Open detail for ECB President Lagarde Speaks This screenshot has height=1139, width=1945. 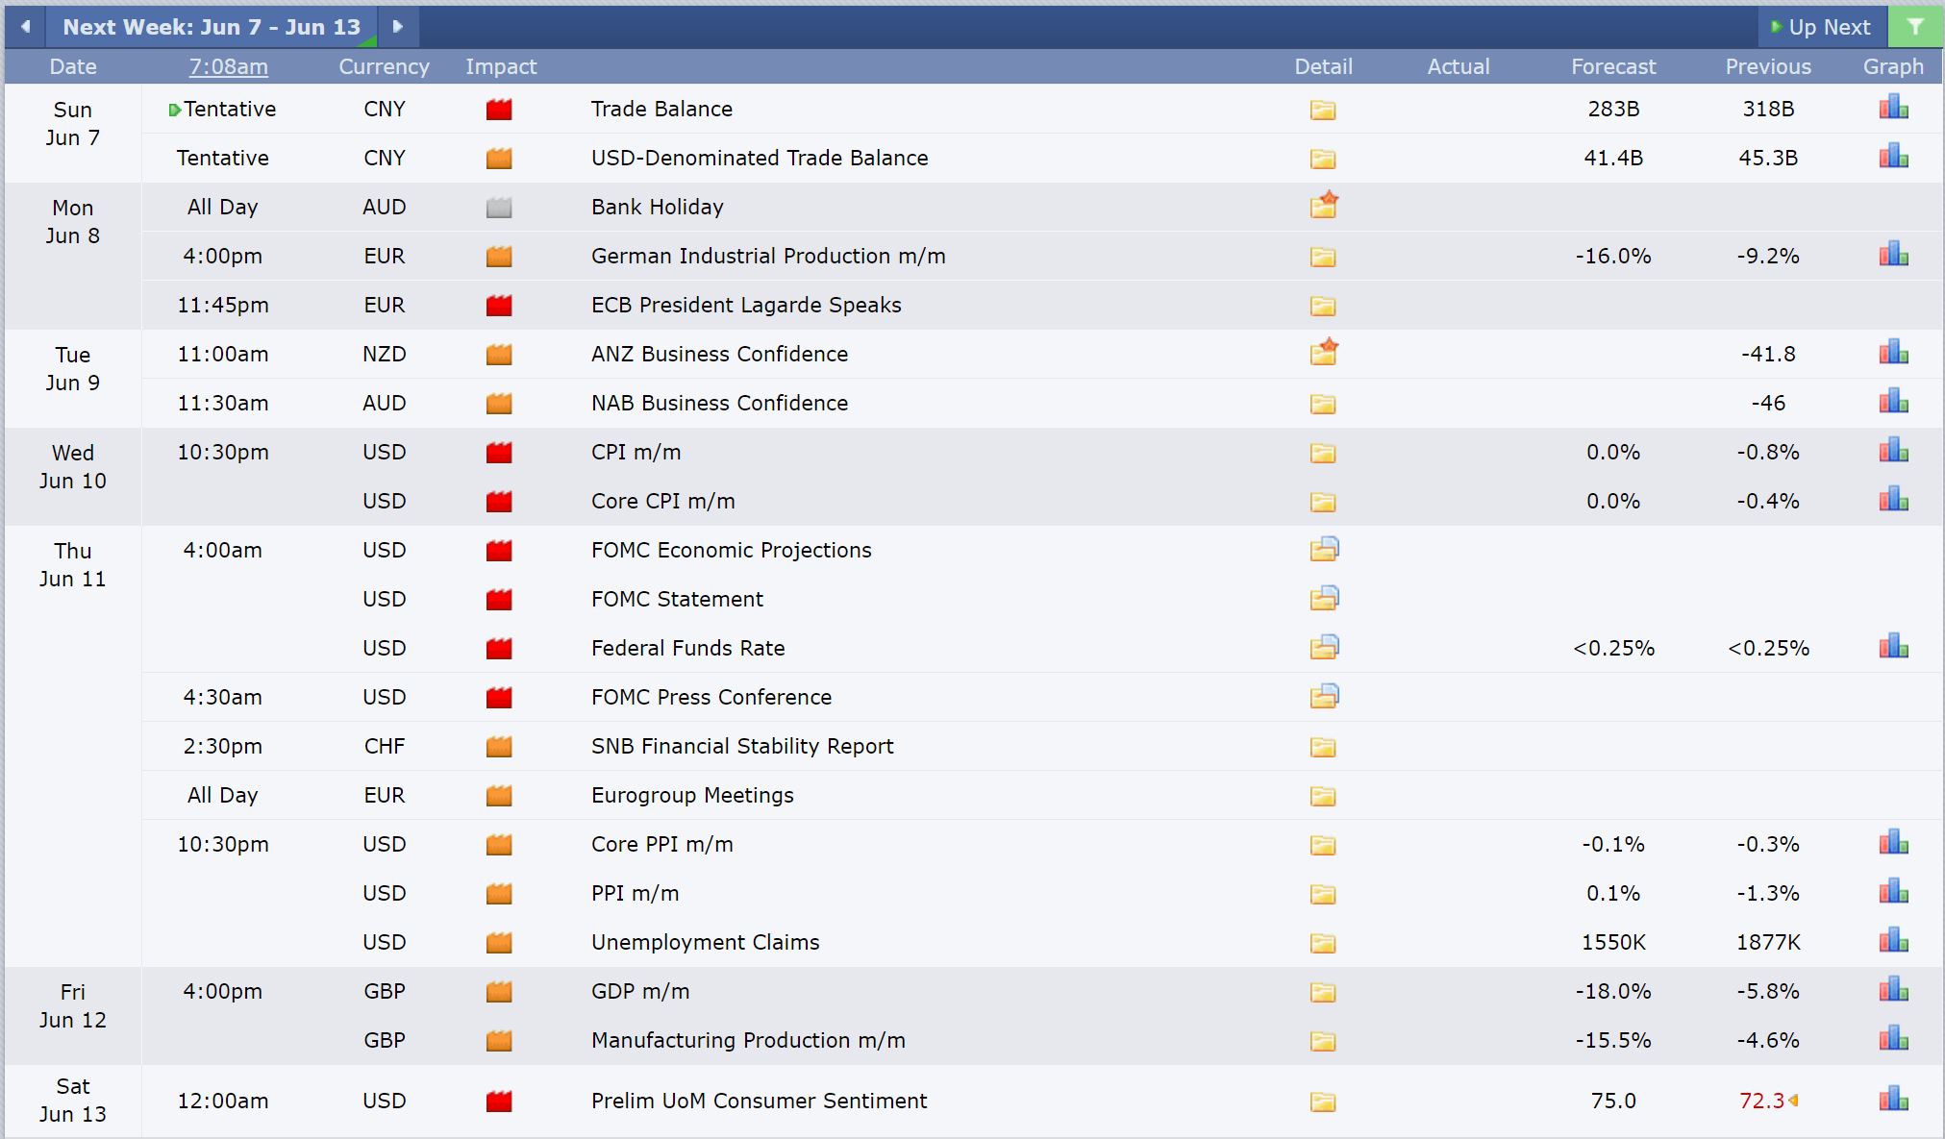coord(1323,306)
